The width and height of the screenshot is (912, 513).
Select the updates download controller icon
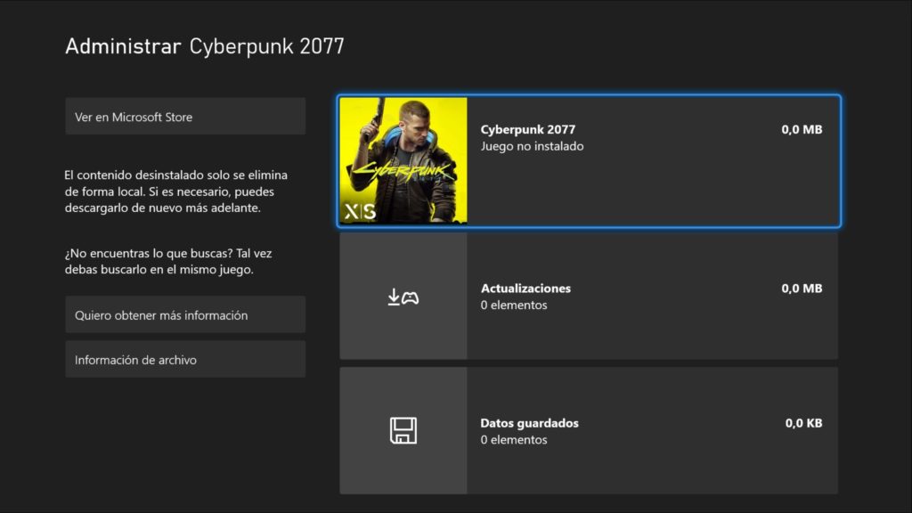(x=403, y=297)
